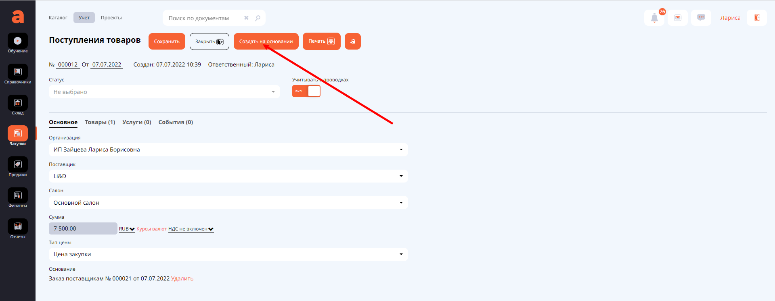
Task: Open the Финансы sidebar icon
Action: [18, 196]
